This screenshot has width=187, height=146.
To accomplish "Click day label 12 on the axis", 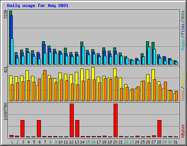I will click(x=71, y=142).
